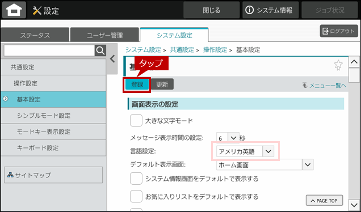
Task: Open デフォルト表示画面 dropdown
Action: click(265, 164)
